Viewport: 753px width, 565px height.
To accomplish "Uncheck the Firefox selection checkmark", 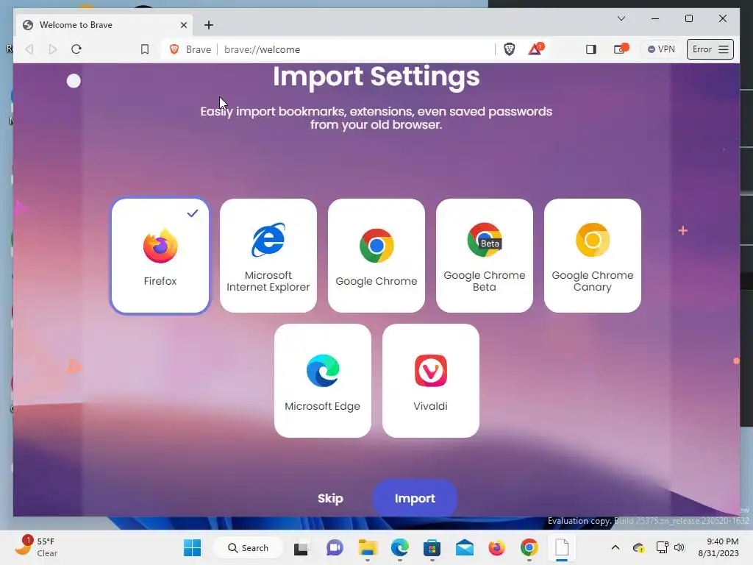I will pos(192,213).
